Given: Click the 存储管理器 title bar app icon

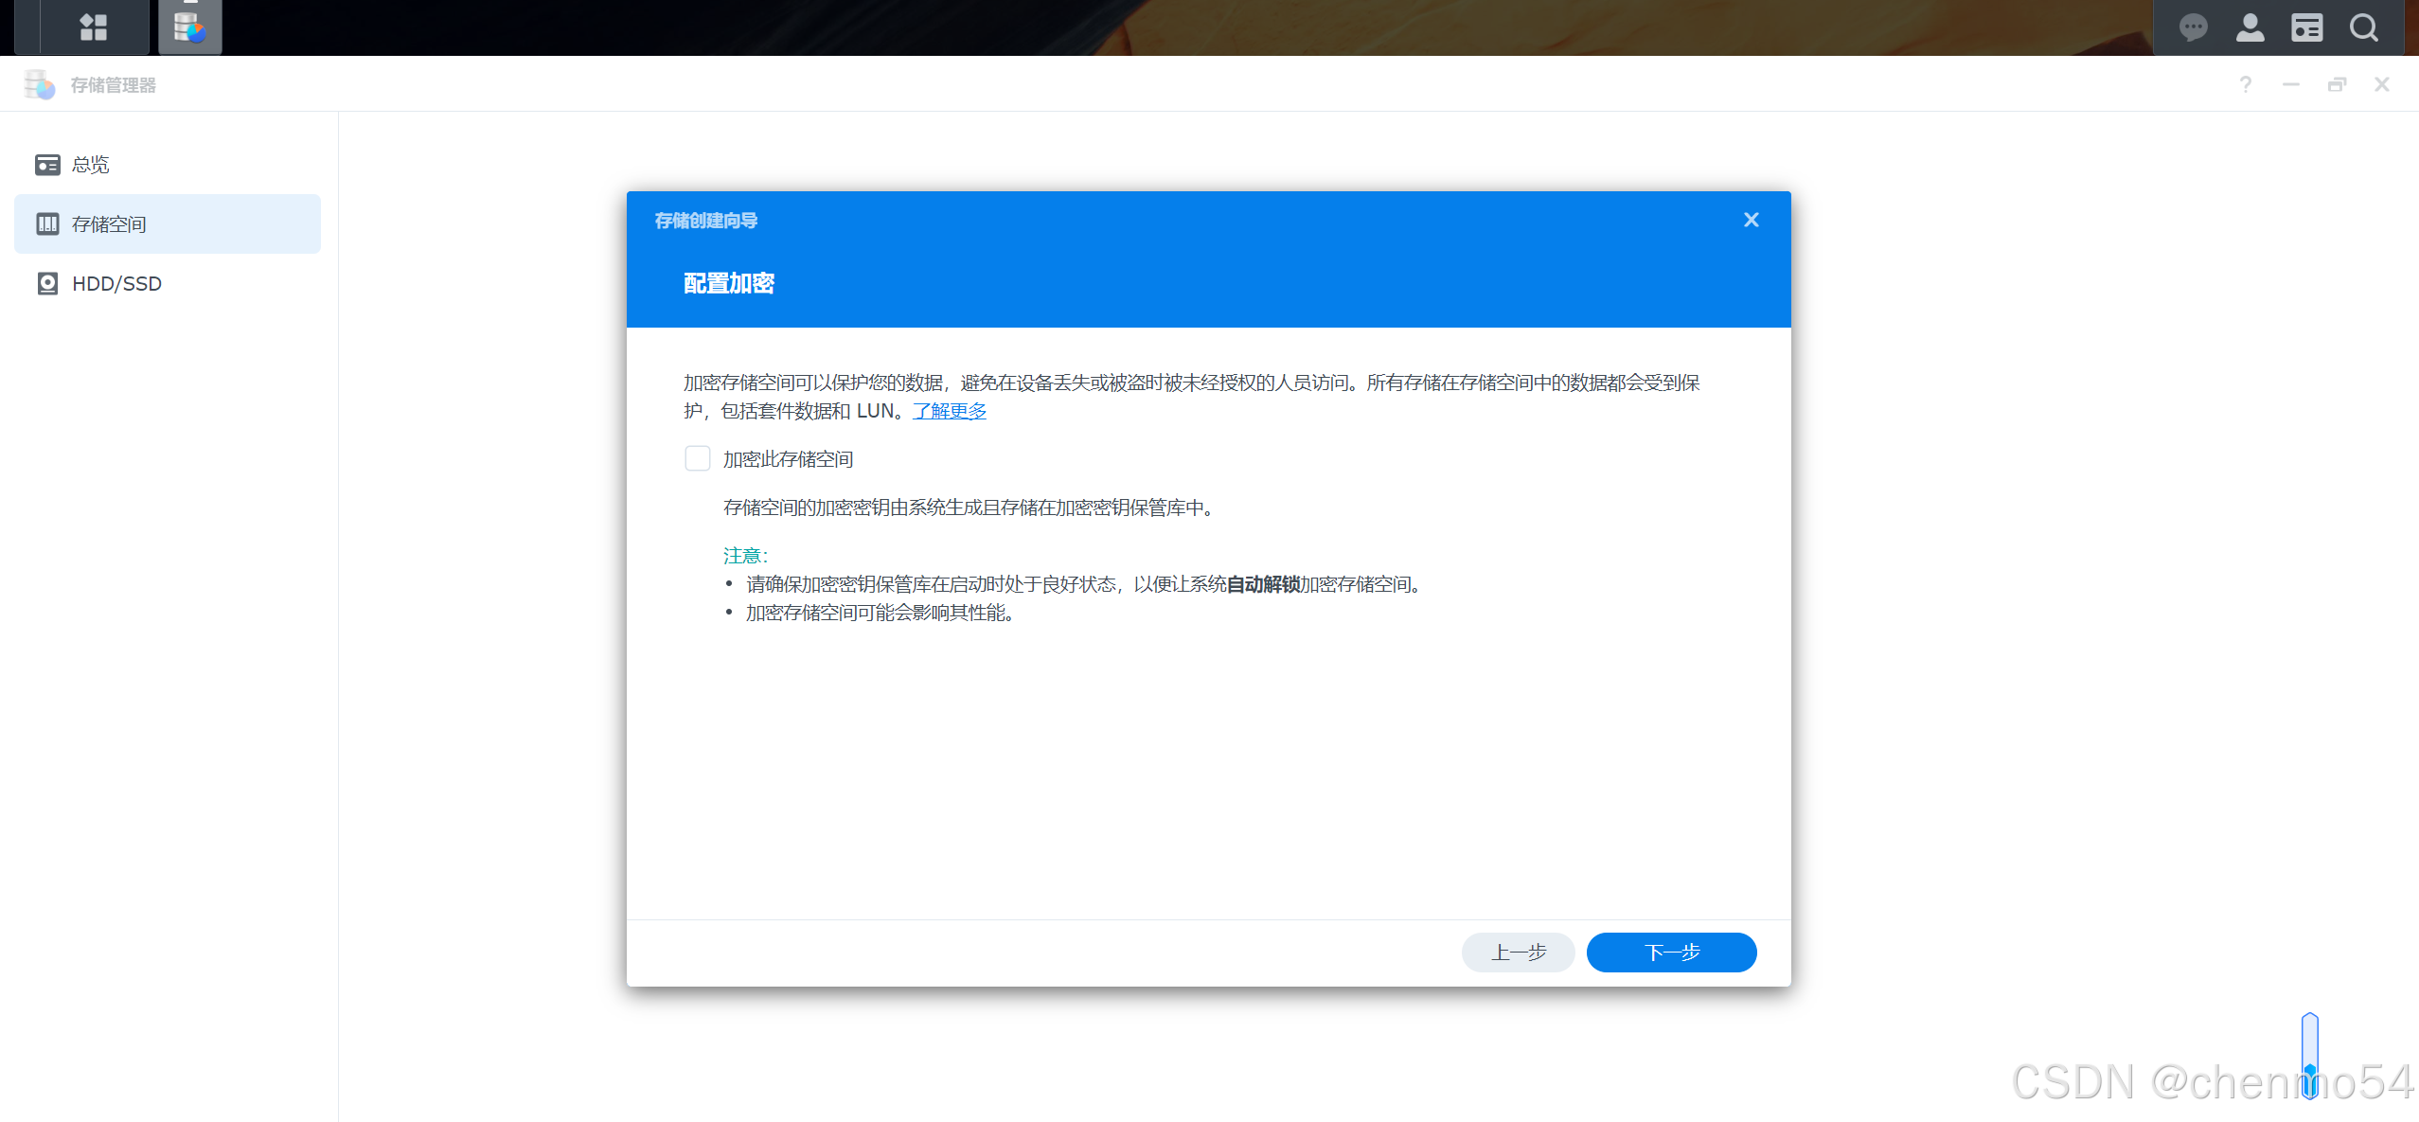Looking at the screenshot, I should pos(39,84).
